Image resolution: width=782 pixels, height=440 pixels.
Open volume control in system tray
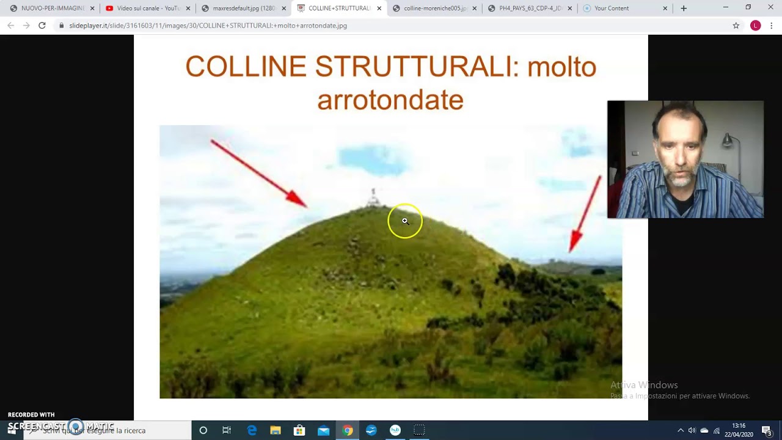point(692,430)
